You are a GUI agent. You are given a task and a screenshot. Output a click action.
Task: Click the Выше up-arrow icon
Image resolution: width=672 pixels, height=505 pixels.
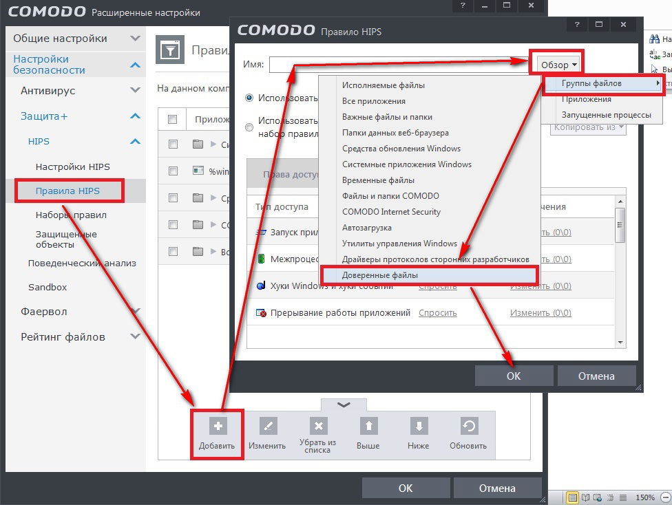tap(368, 426)
